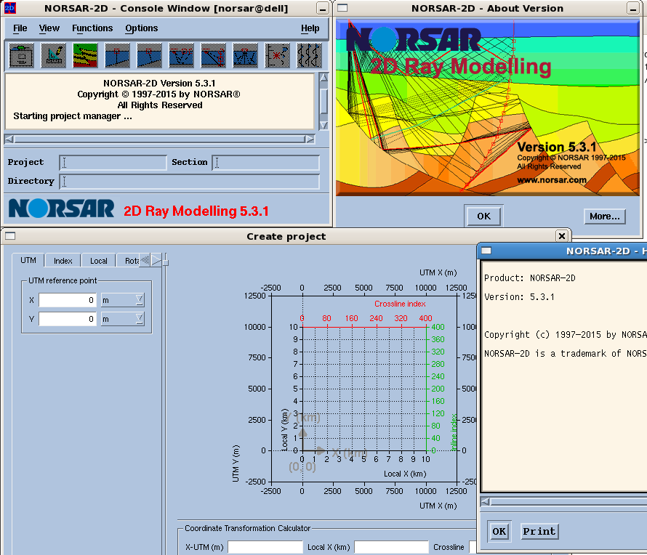This screenshot has height=555, width=647.
Task: Click the UTM reference point X field
Action: pos(68,300)
